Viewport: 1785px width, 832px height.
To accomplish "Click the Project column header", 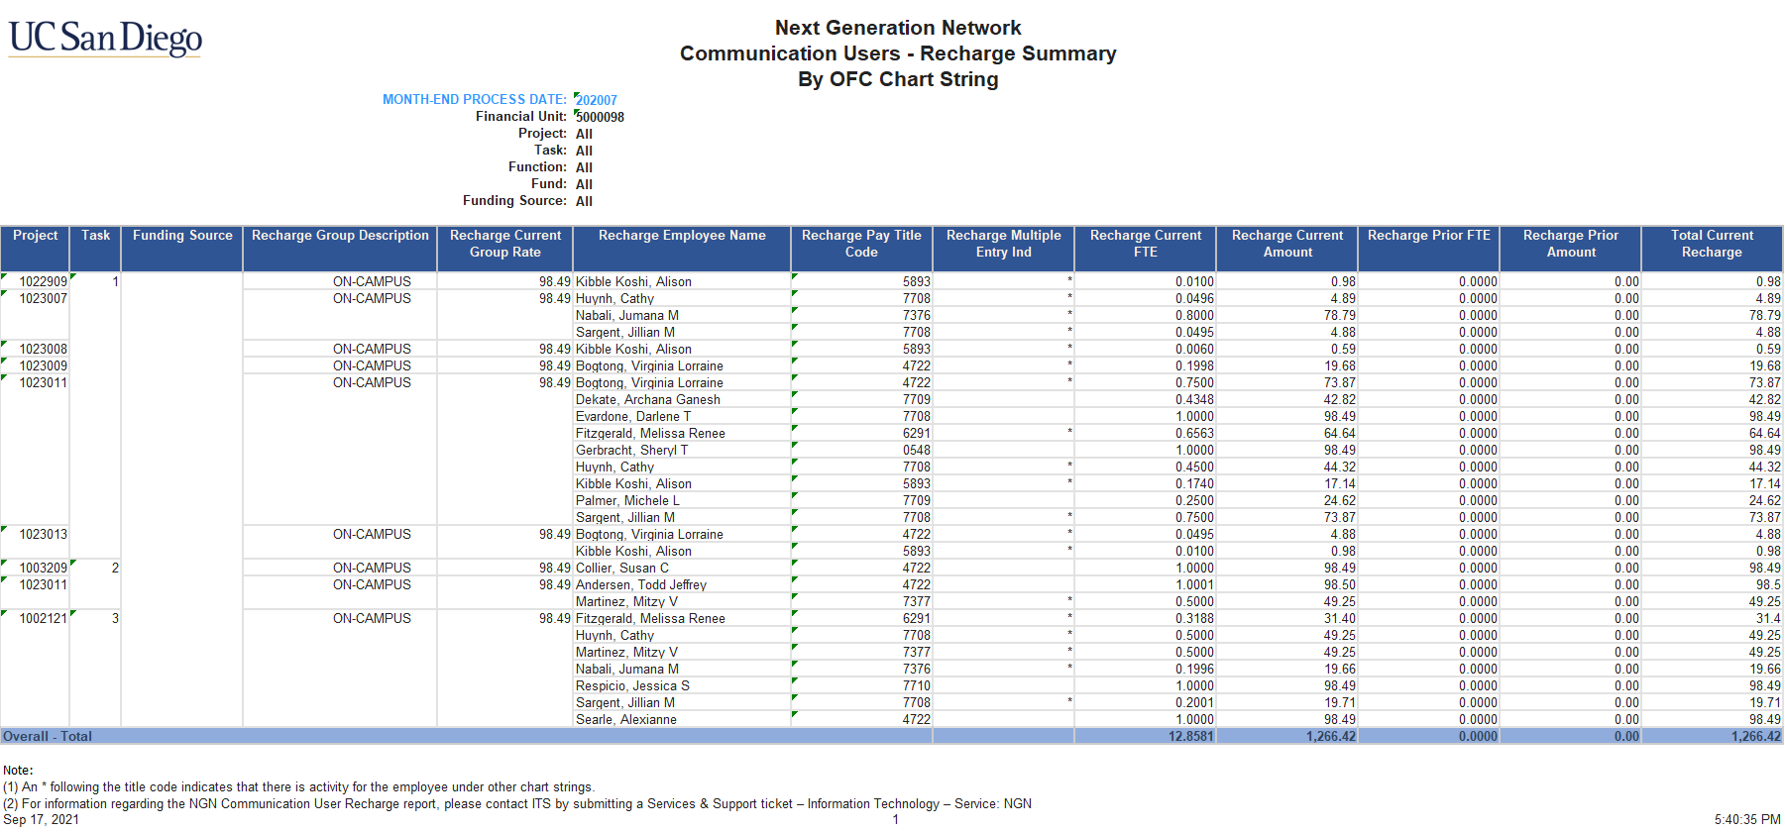I will tap(36, 248).
